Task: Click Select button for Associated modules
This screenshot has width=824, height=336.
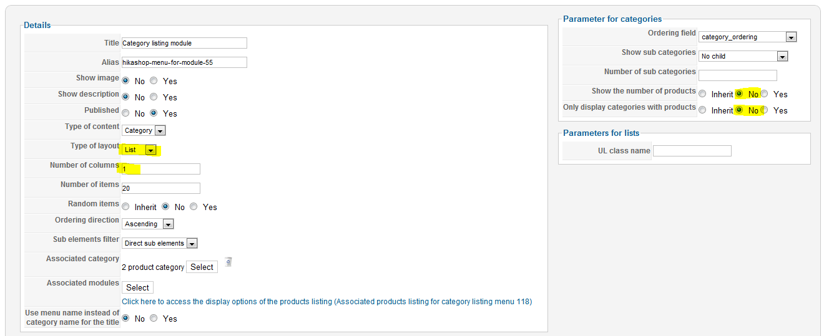Action: pos(137,287)
